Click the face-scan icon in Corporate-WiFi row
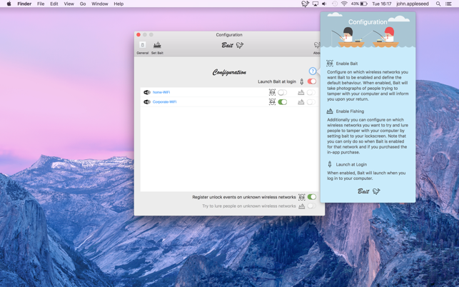 point(272,102)
